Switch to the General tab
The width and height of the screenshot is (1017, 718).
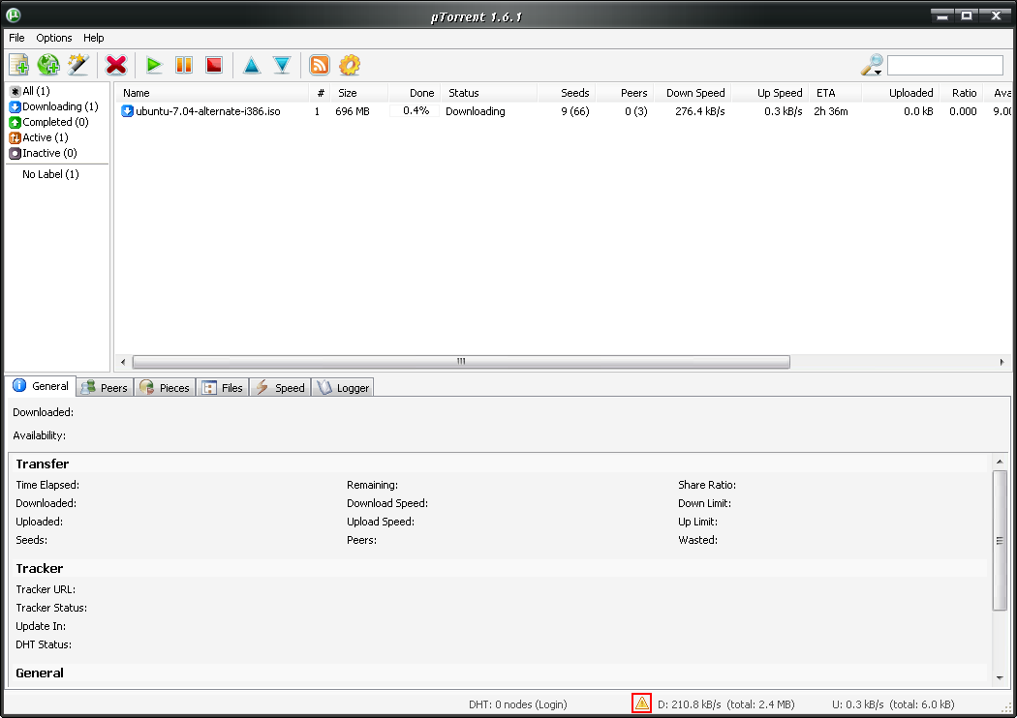point(41,386)
